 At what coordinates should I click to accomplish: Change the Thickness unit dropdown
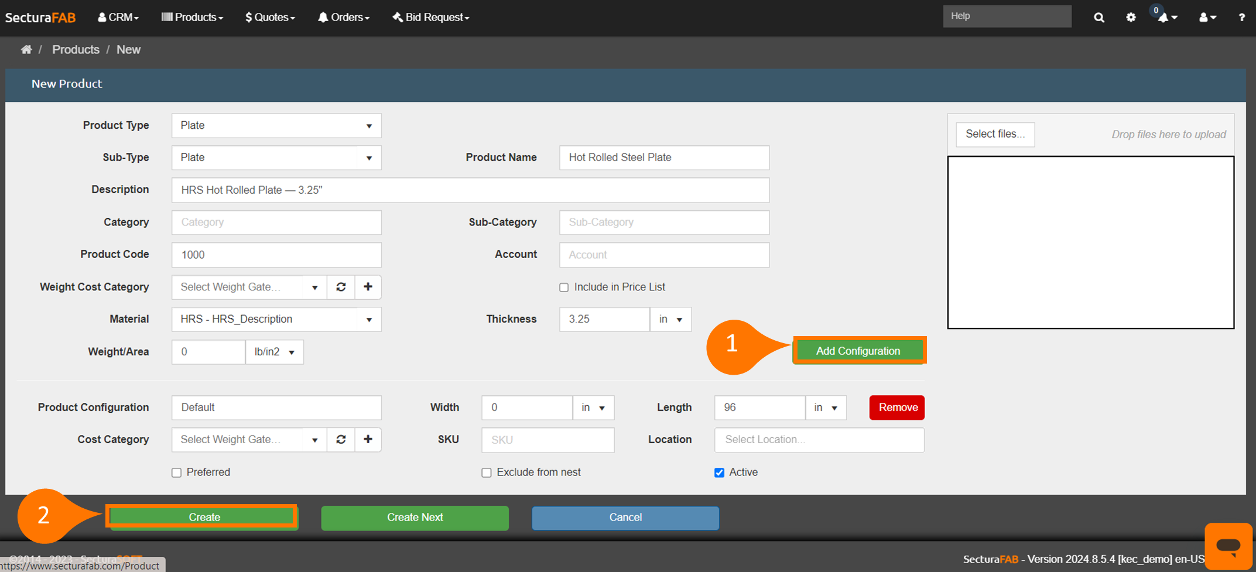(x=670, y=320)
